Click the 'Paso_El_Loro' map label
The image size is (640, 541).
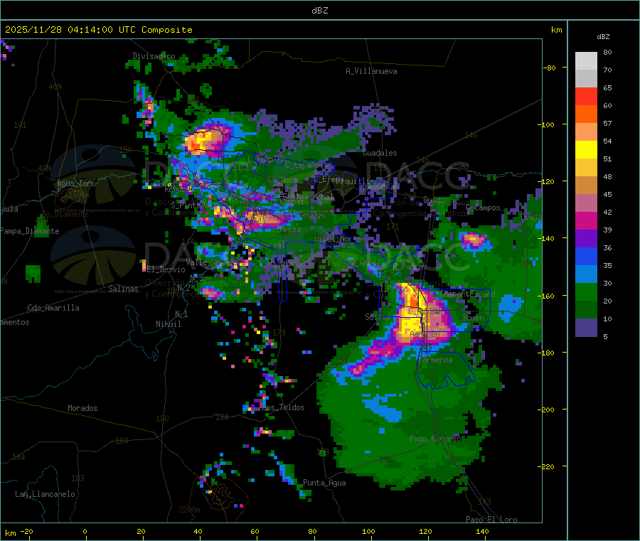[491, 520]
